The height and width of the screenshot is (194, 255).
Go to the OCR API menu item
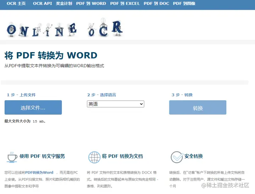(x=42, y=4)
